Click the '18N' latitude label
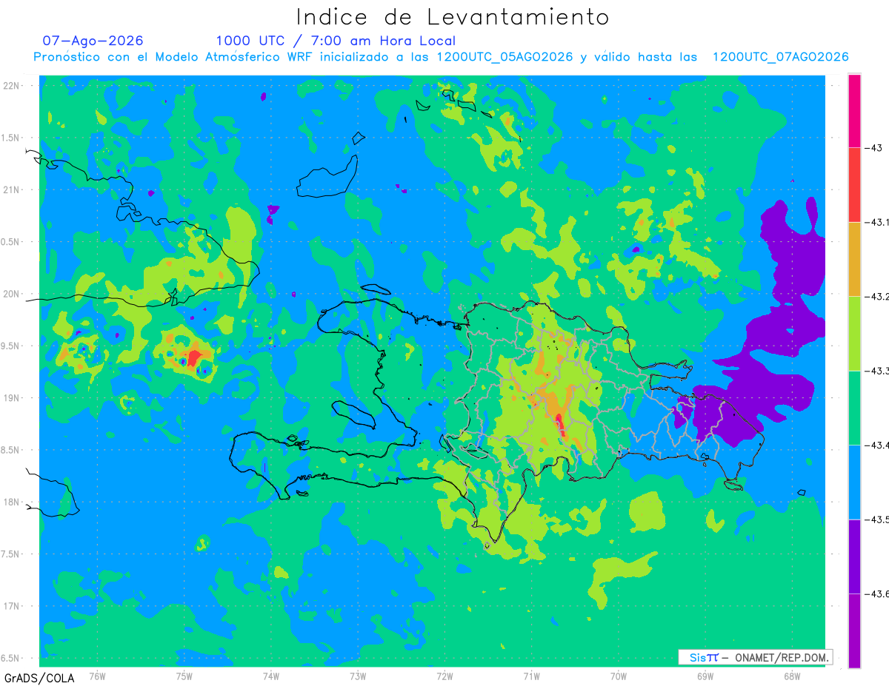This screenshot has width=889, height=686. (x=11, y=502)
